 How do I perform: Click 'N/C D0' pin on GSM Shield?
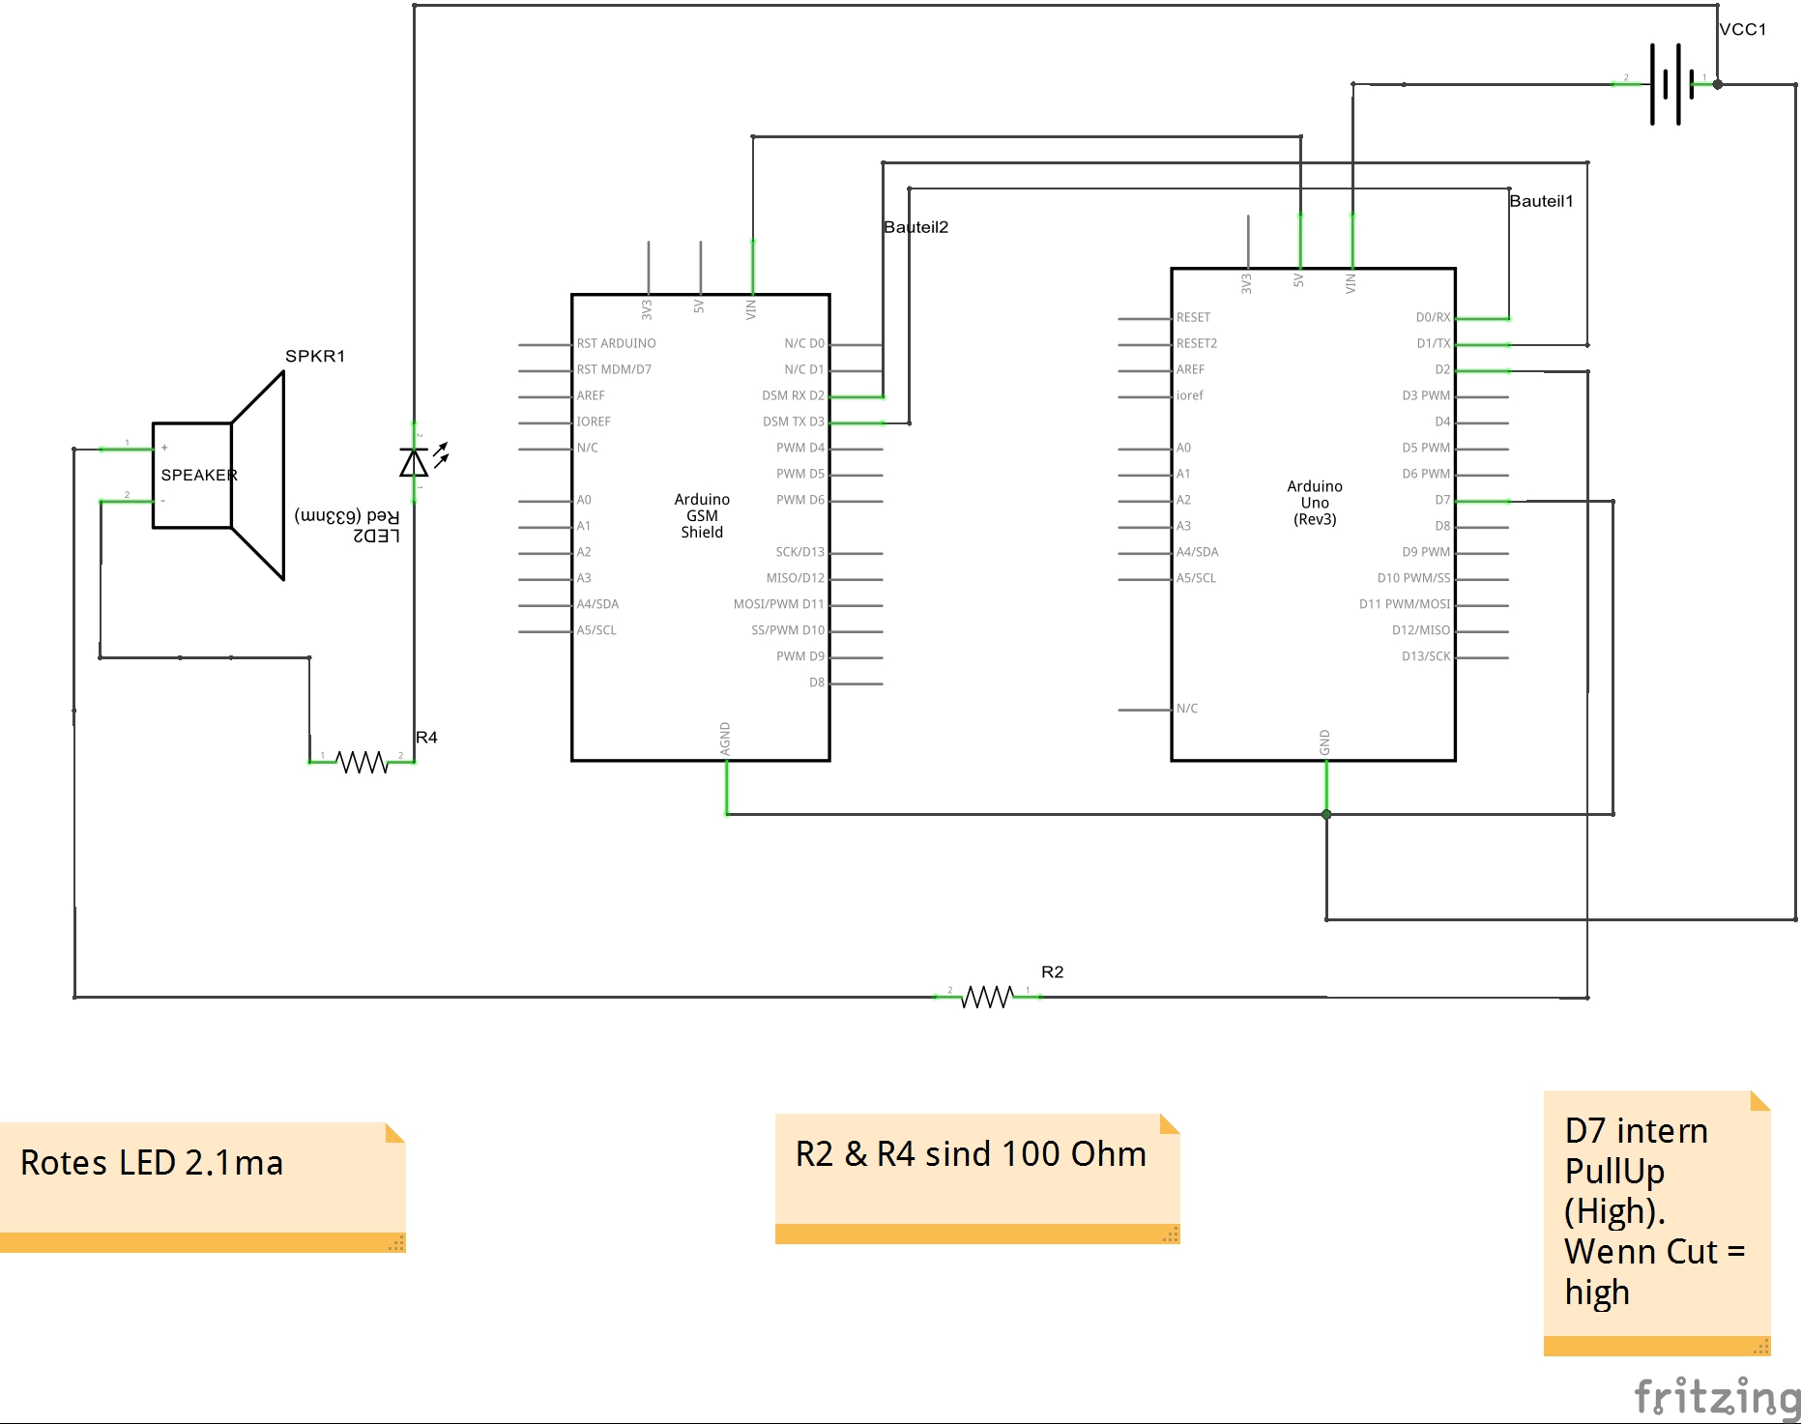tap(804, 343)
